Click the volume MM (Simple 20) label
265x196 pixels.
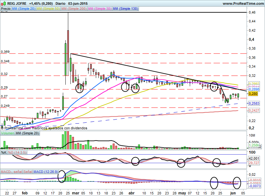27,133
